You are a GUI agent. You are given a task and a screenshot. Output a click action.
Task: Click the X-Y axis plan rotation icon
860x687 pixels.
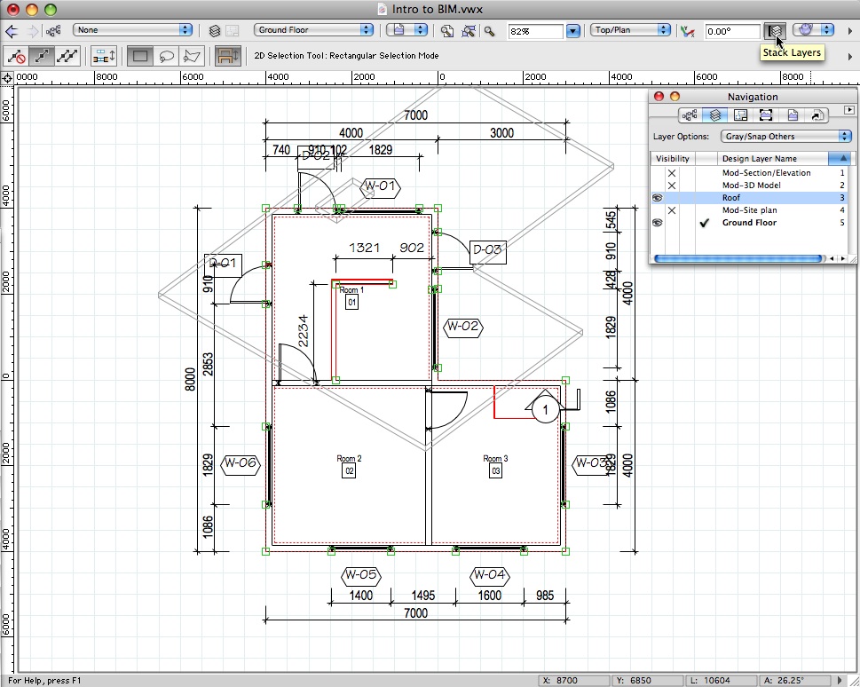[688, 31]
